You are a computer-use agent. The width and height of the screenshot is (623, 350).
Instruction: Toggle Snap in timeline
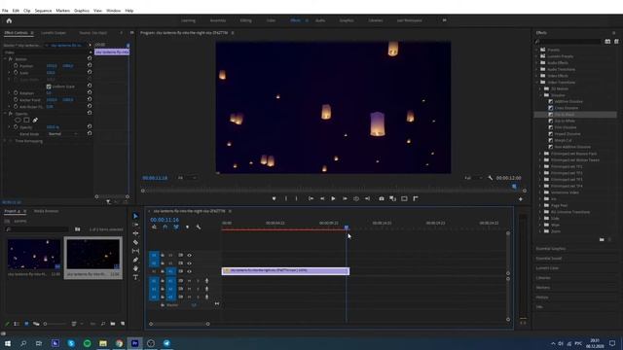(165, 227)
